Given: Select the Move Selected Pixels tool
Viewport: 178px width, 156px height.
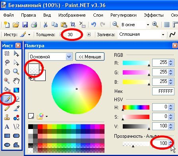Looking at the screenshot, I should tap(16, 54).
